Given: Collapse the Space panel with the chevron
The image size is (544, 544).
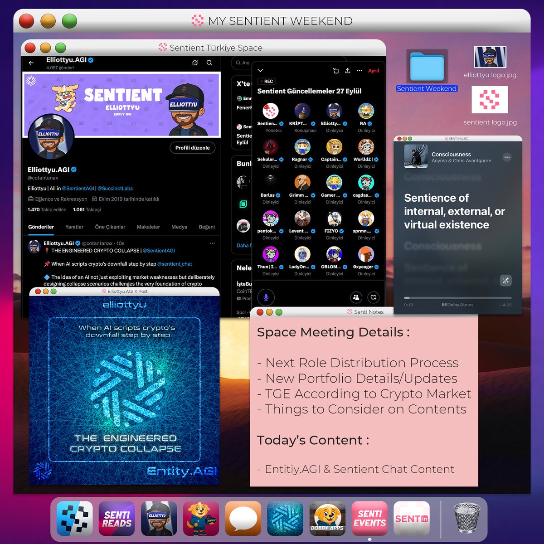Looking at the screenshot, I should pos(260,71).
